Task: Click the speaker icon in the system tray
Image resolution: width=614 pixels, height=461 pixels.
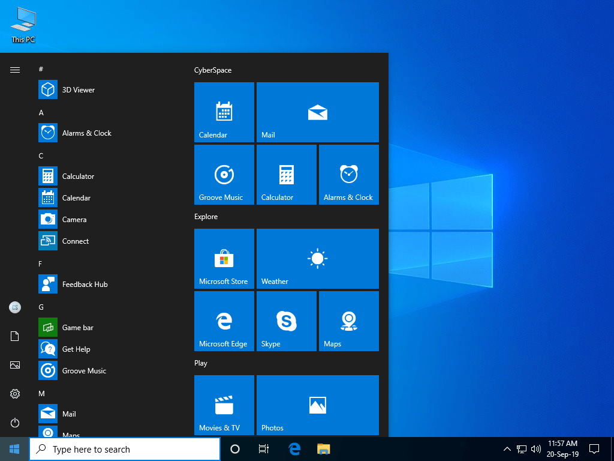Action: [x=535, y=448]
